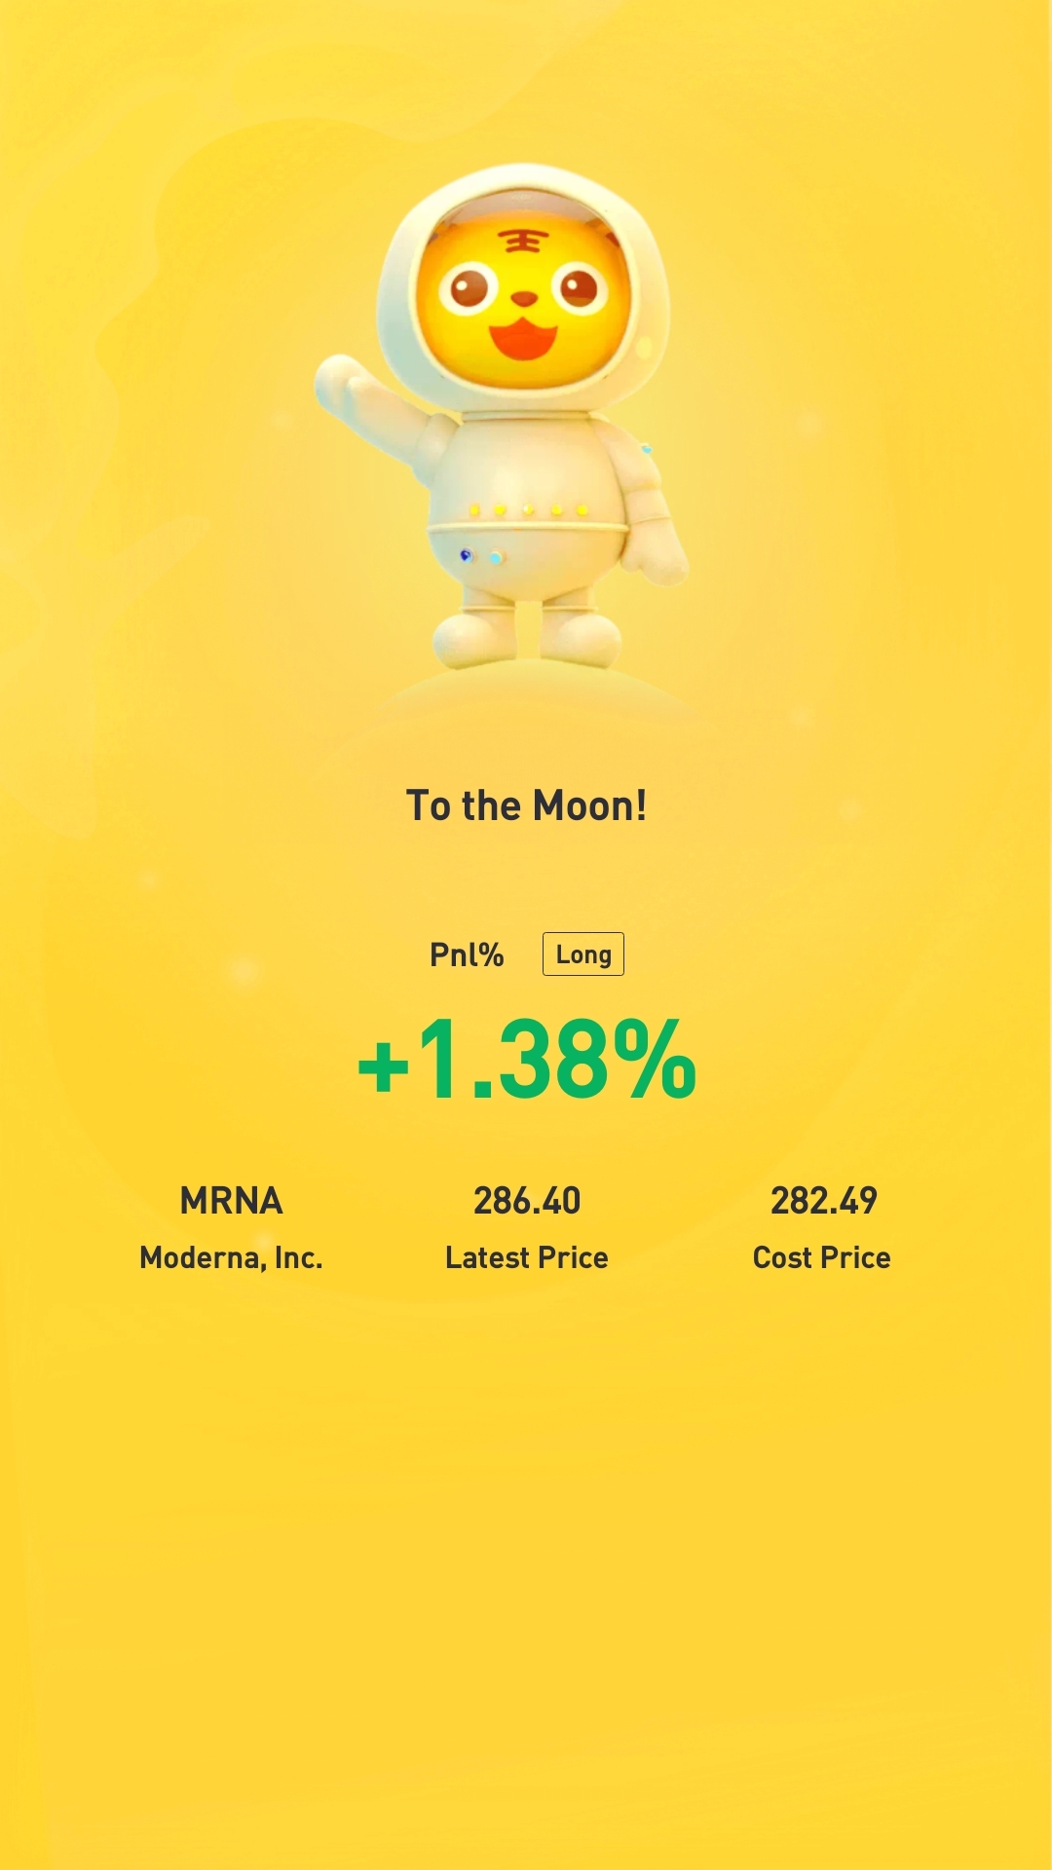Tap the 286.40 latest price value
Image resolution: width=1052 pixels, height=1870 pixels.
coord(527,1201)
